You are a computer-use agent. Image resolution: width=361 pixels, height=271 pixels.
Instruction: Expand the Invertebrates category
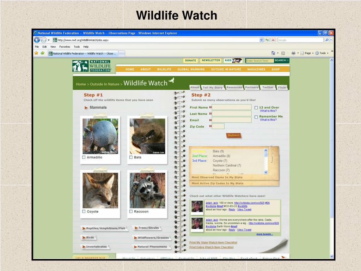(94, 247)
